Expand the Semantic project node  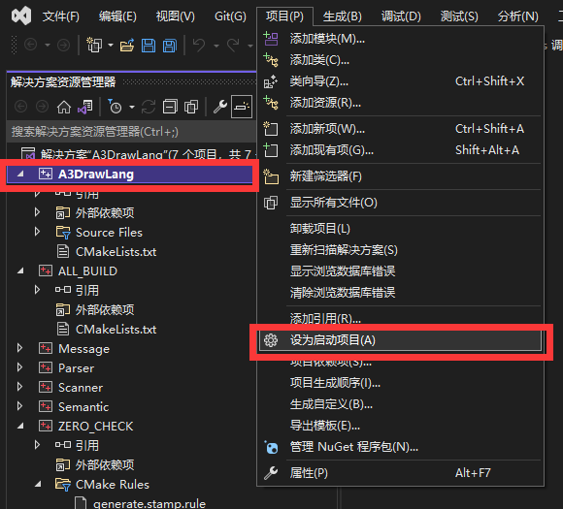(19, 406)
